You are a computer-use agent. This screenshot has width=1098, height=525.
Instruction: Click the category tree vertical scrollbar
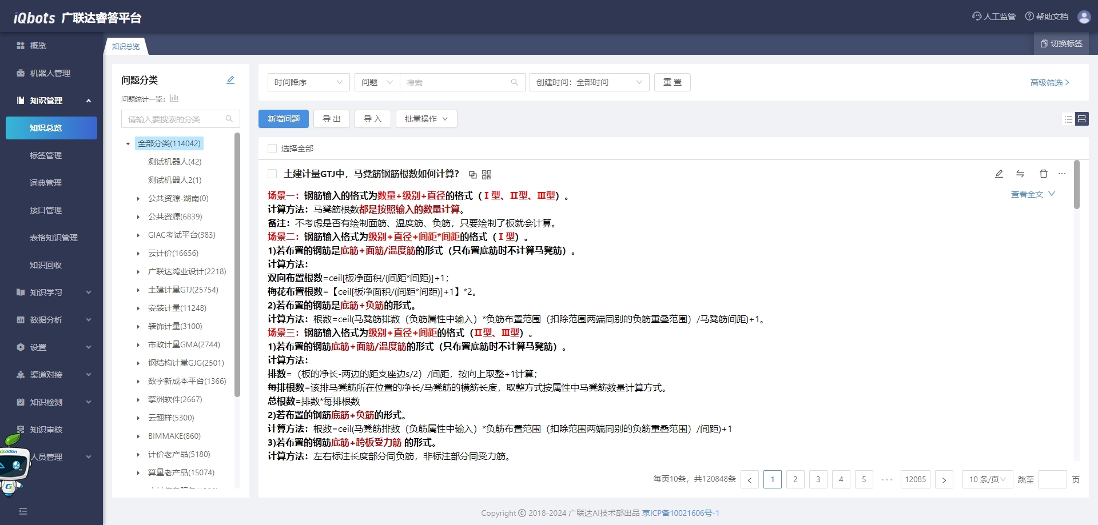point(237,264)
